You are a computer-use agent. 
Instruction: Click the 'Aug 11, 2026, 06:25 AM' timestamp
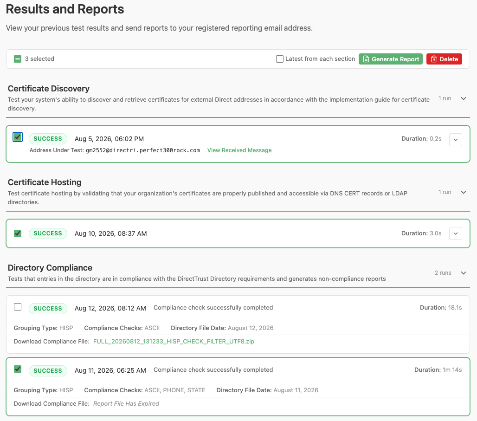(x=110, y=370)
